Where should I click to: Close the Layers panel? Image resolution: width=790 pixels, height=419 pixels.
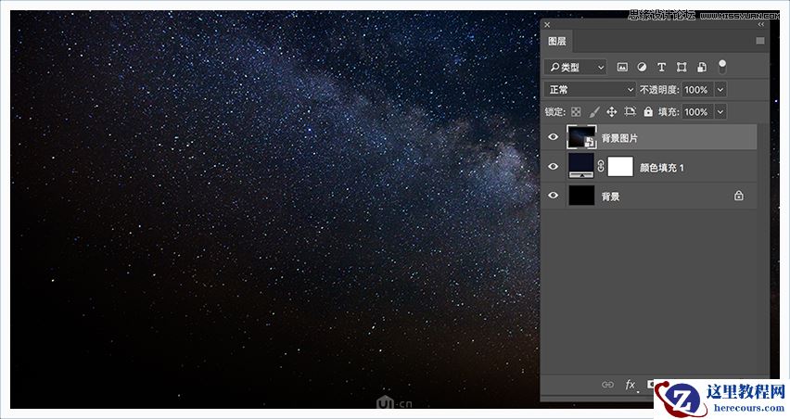[547, 25]
